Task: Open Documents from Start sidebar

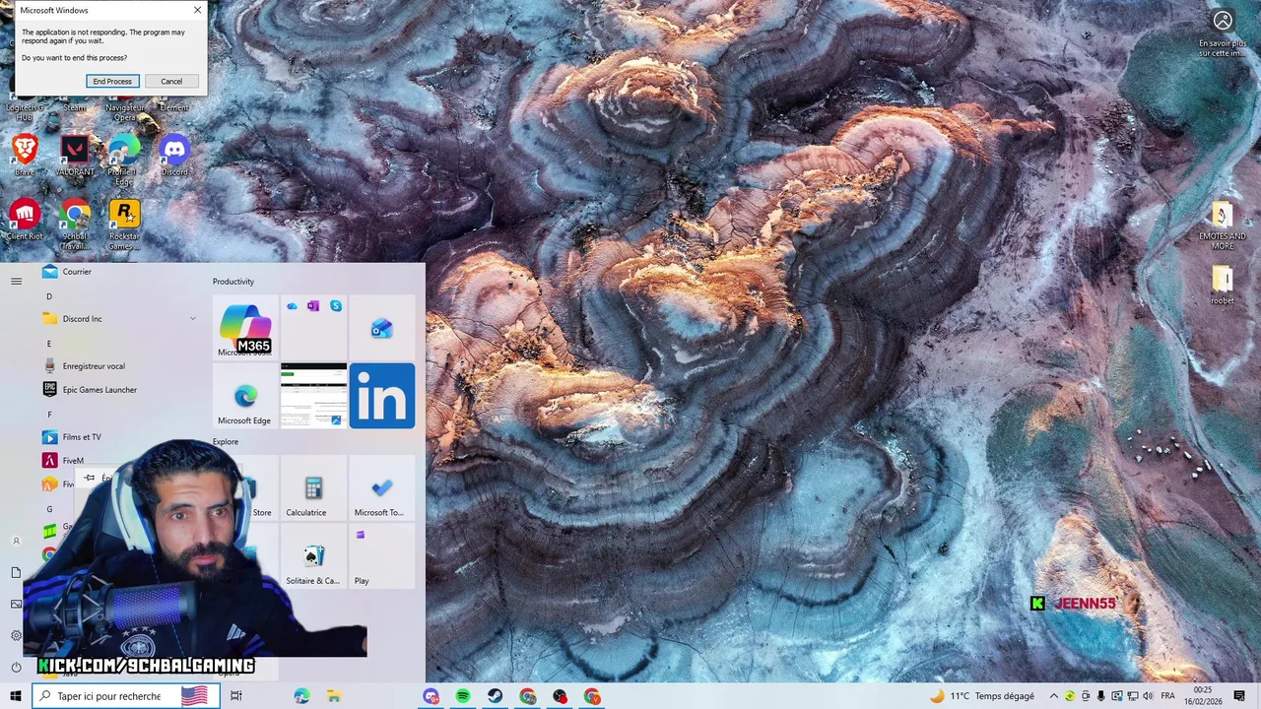Action: click(16, 573)
